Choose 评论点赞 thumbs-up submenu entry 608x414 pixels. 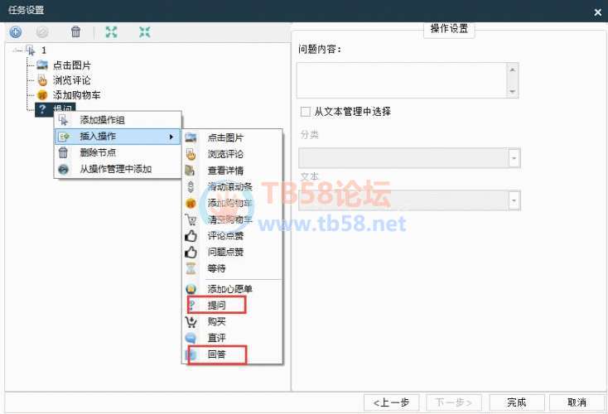click(x=225, y=236)
